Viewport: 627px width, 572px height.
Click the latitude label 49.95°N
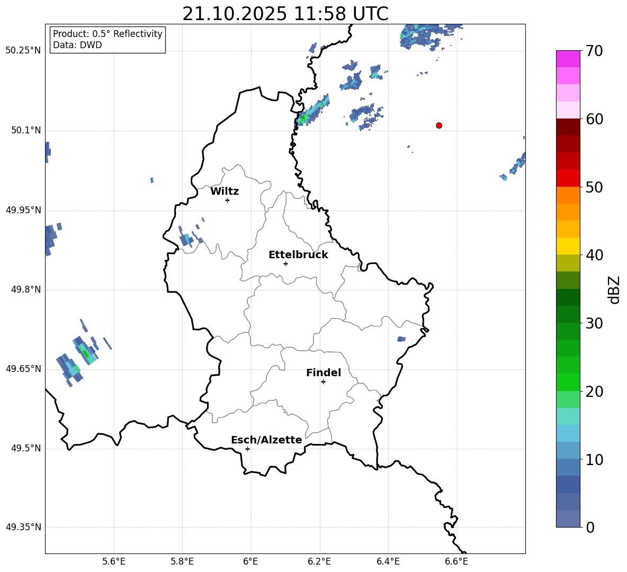(x=23, y=210)
